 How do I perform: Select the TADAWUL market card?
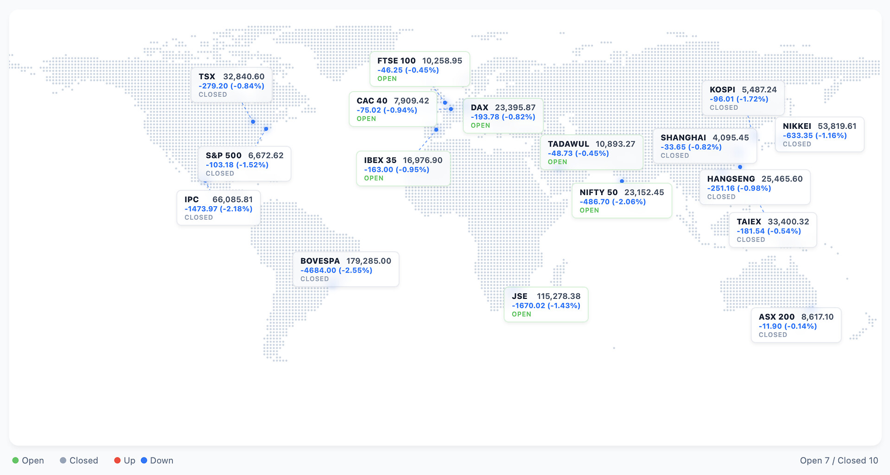tap(591, 152)
